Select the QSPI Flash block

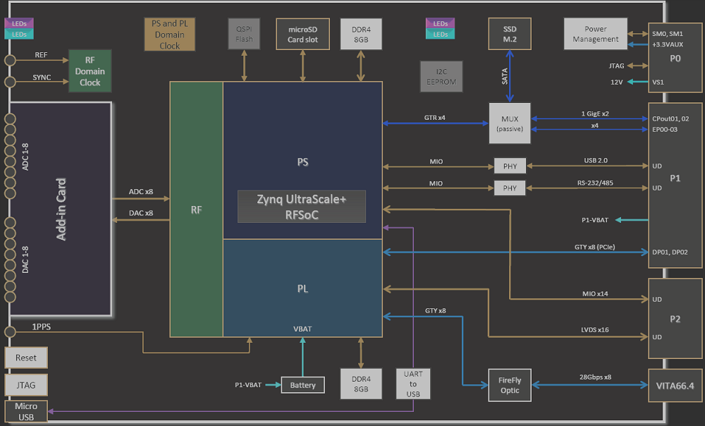(x=244, y=34)
